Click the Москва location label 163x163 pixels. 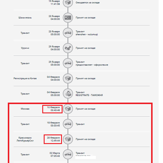tap(25, 109)
